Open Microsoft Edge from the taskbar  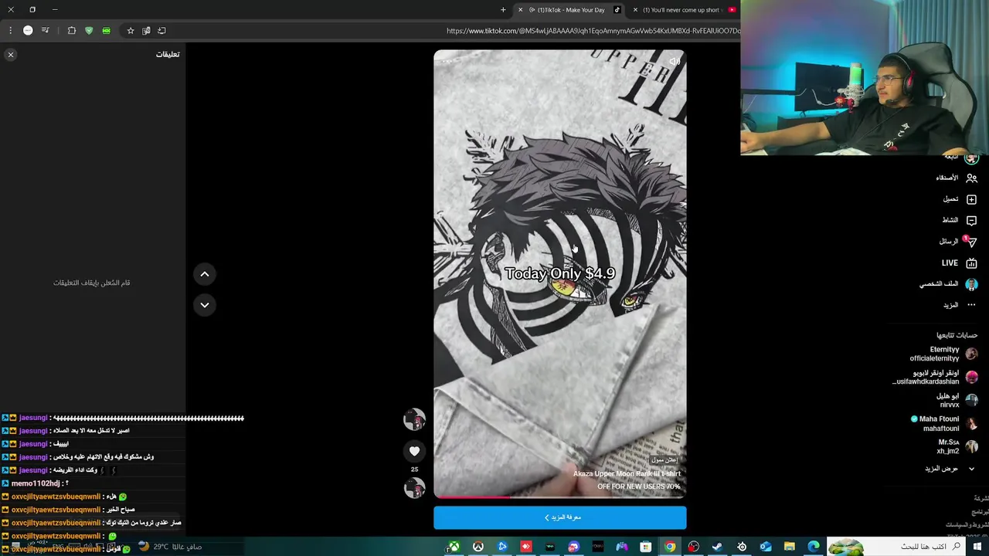pyautogui.click(x=814, y=547)
